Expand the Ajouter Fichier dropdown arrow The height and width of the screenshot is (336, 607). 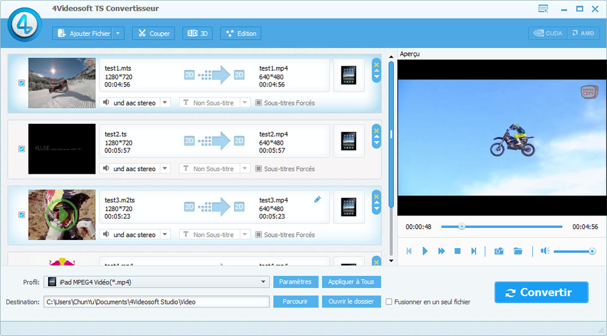[x=119, y=33]
